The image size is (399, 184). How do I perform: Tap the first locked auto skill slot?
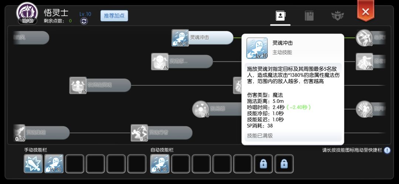263,164
